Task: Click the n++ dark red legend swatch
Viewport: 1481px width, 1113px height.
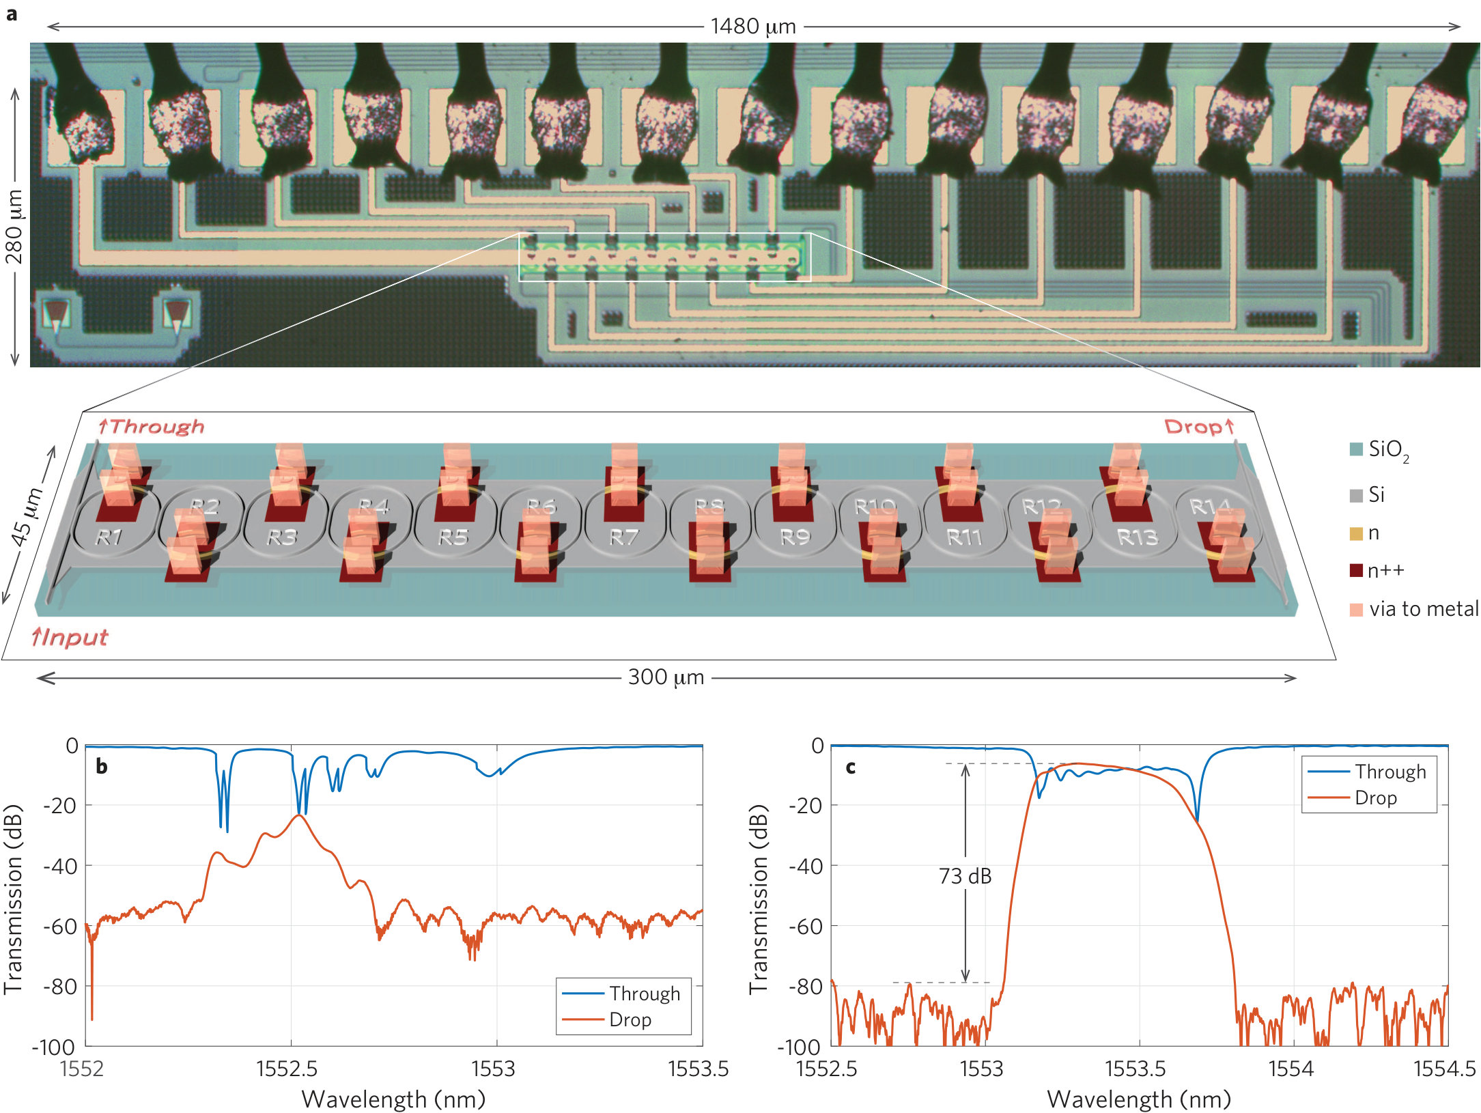Action: click(x=1356, y=570)
